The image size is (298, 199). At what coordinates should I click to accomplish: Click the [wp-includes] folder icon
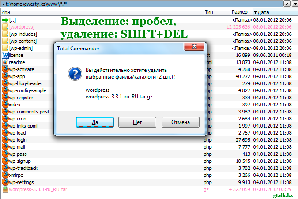click(x=5, y=34)
